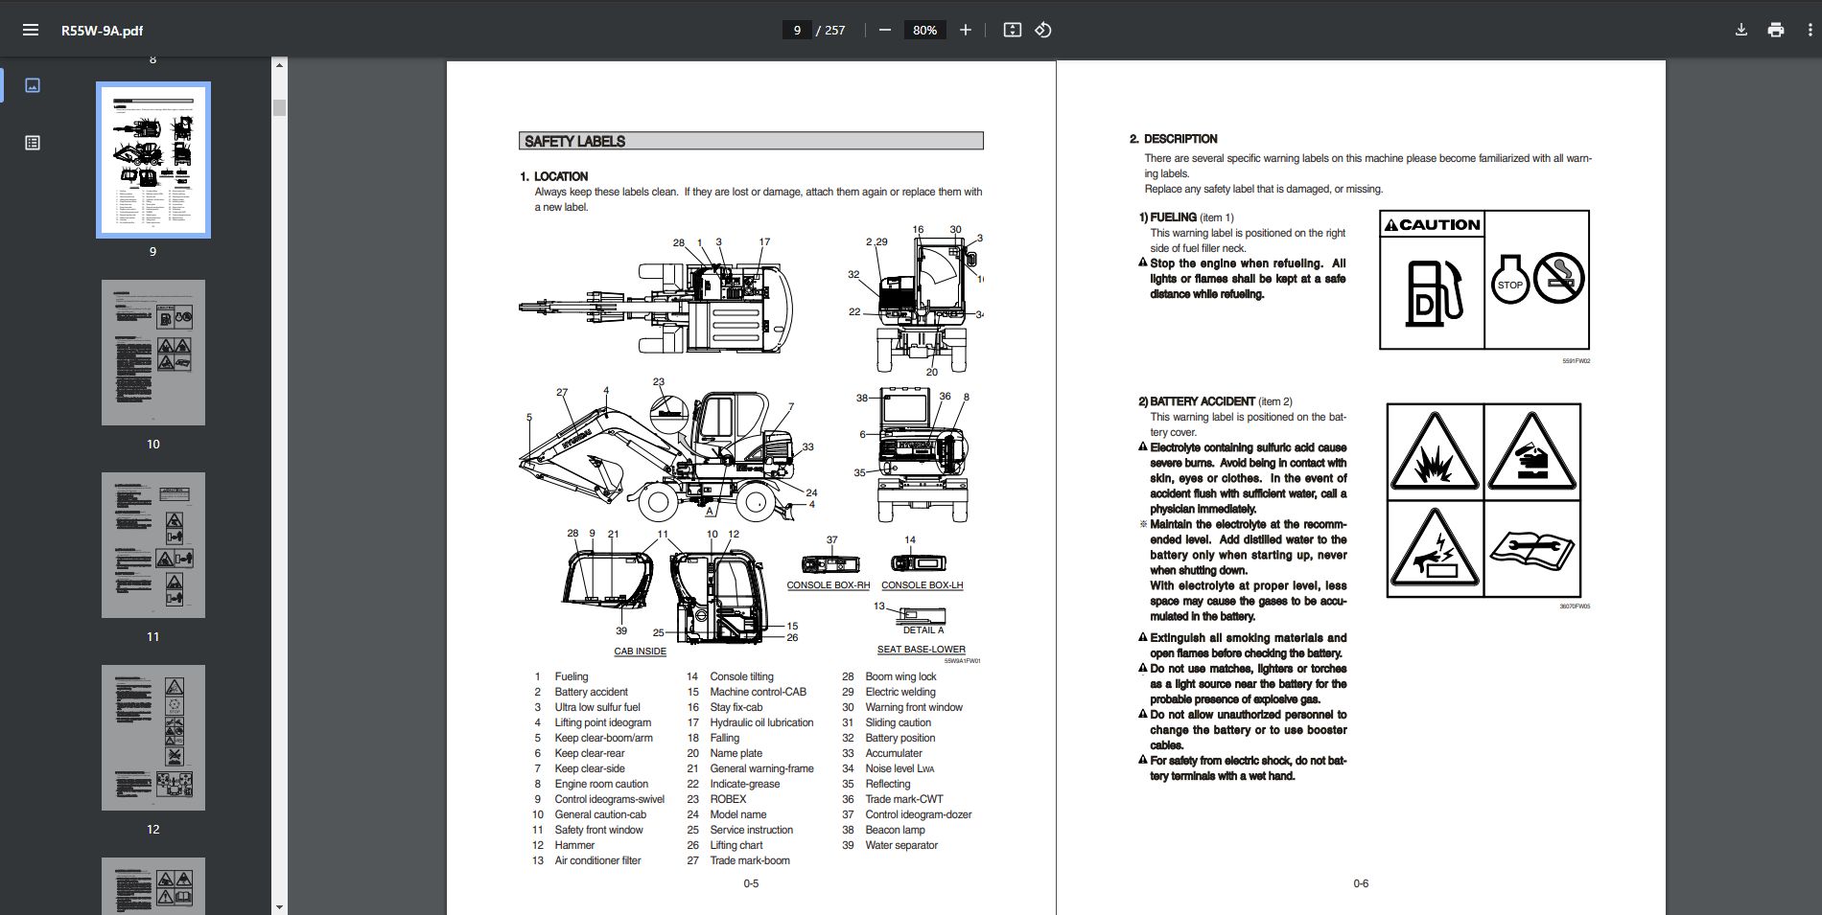Jump to page 10 via its thumbnail
1822x915 pixels.
[153, 353]
